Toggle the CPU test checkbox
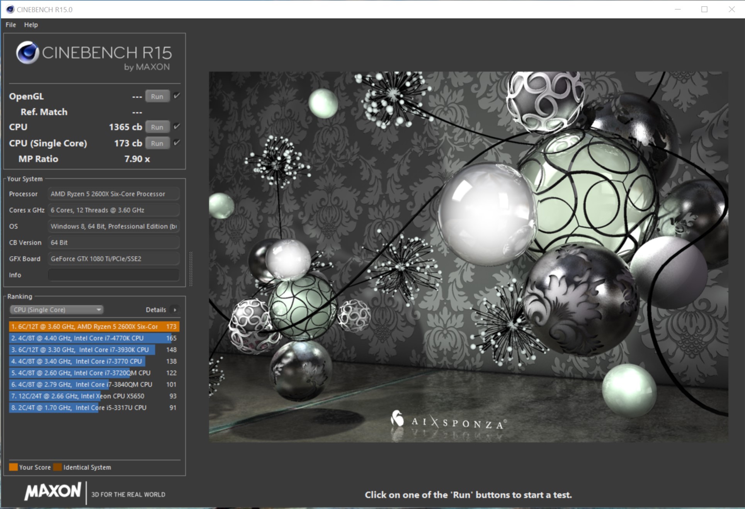 pos(177,127)
